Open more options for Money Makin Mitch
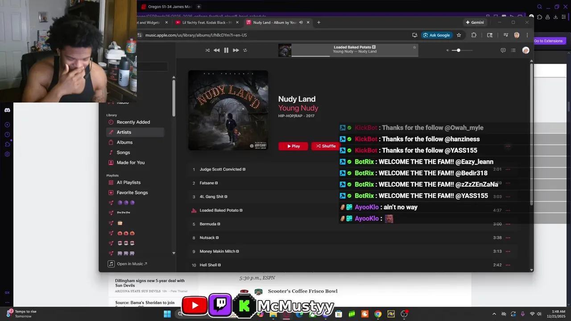This screenshot has width=571, height=321. (x=508, y=251)
